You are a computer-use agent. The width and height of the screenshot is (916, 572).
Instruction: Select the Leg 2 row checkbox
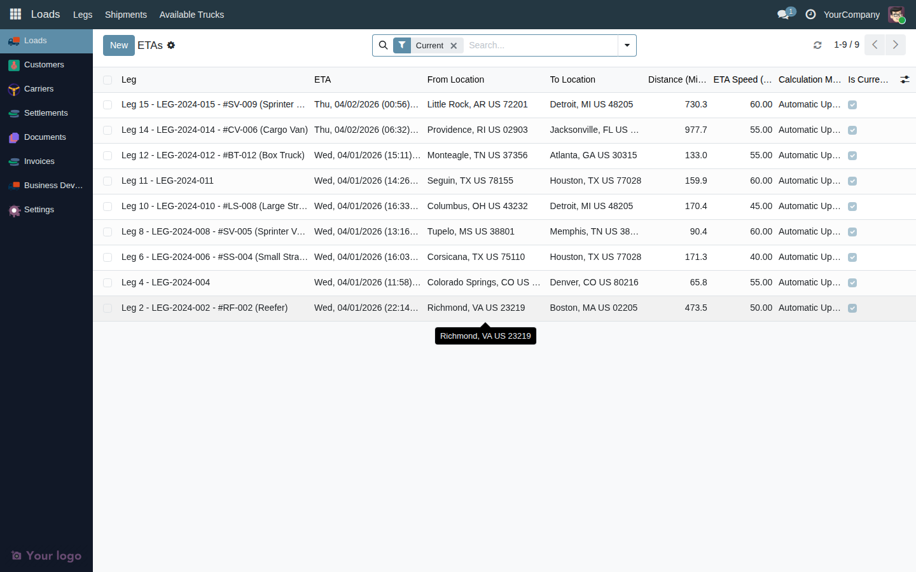pos(108,308)
